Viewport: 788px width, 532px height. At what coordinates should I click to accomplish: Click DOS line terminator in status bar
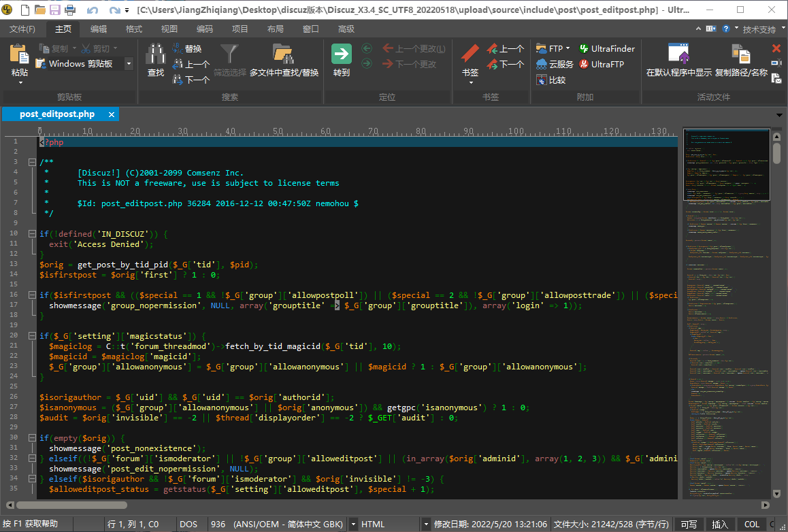pos(188,524)
